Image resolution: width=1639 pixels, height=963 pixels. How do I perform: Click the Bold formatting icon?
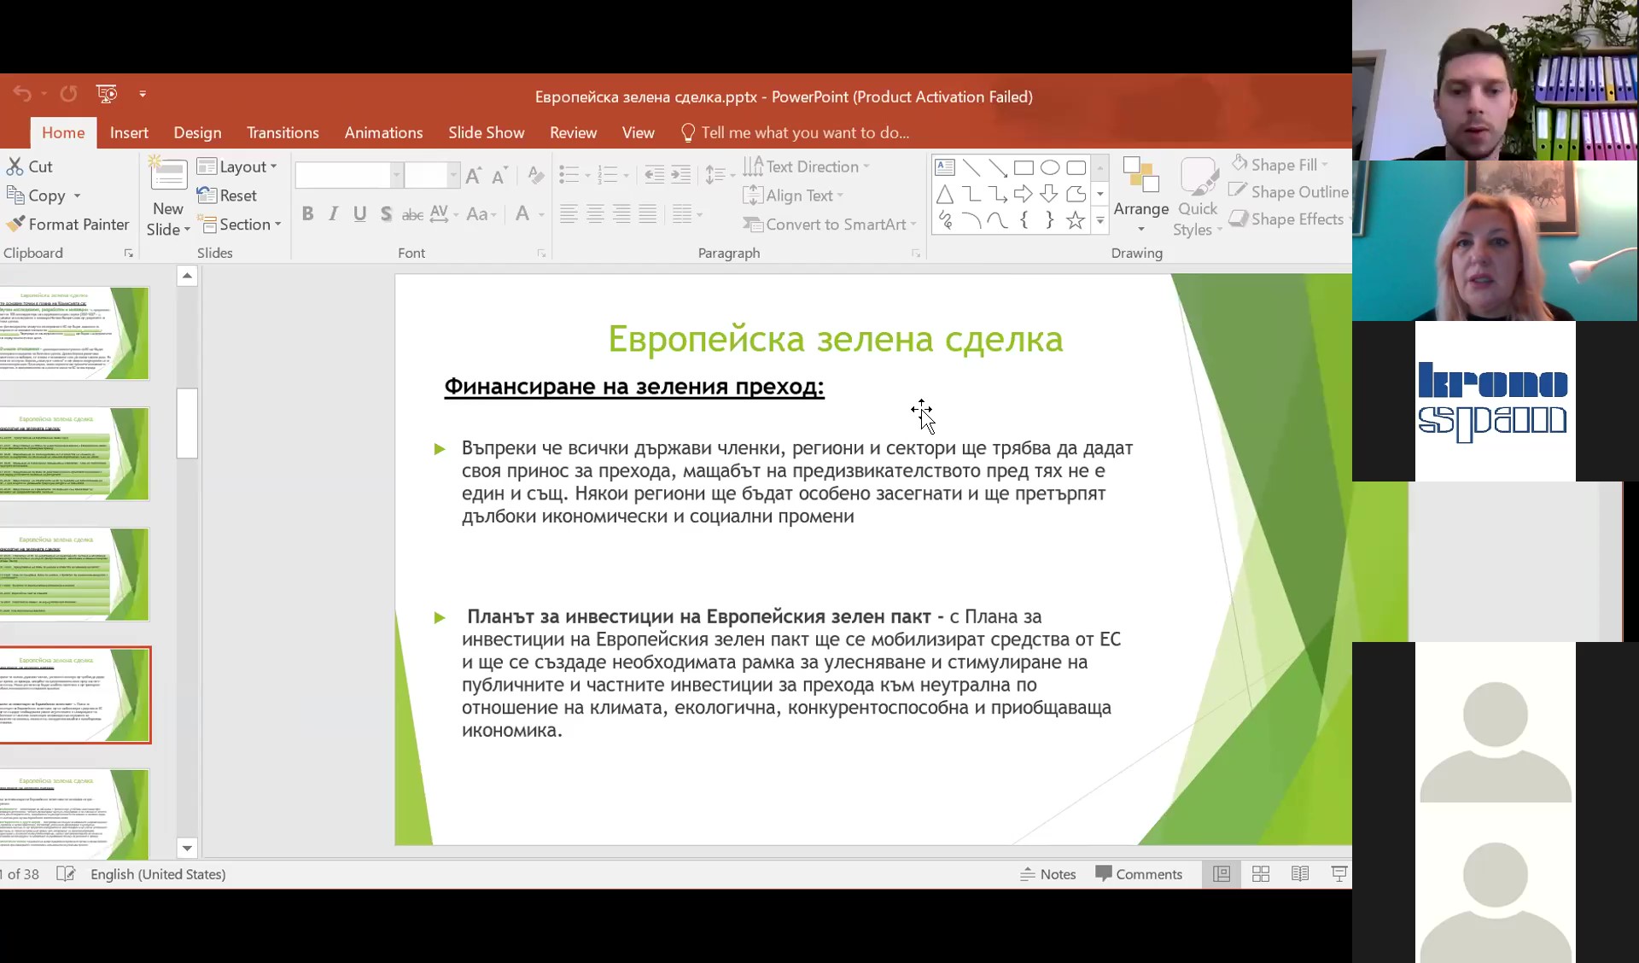pos(308,214)
